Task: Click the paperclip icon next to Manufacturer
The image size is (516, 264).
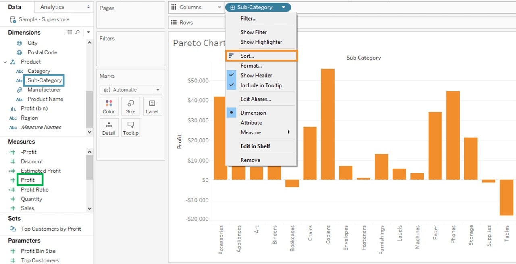Action: [19, 90]
